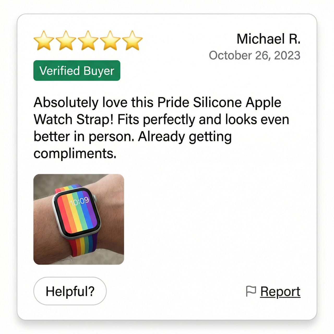Screen dimensions: 334x334
Task: Click the green checkmark area of Verified Buyer badge
Action: 76,70
